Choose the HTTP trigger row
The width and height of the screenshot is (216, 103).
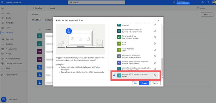click(135, 43)
